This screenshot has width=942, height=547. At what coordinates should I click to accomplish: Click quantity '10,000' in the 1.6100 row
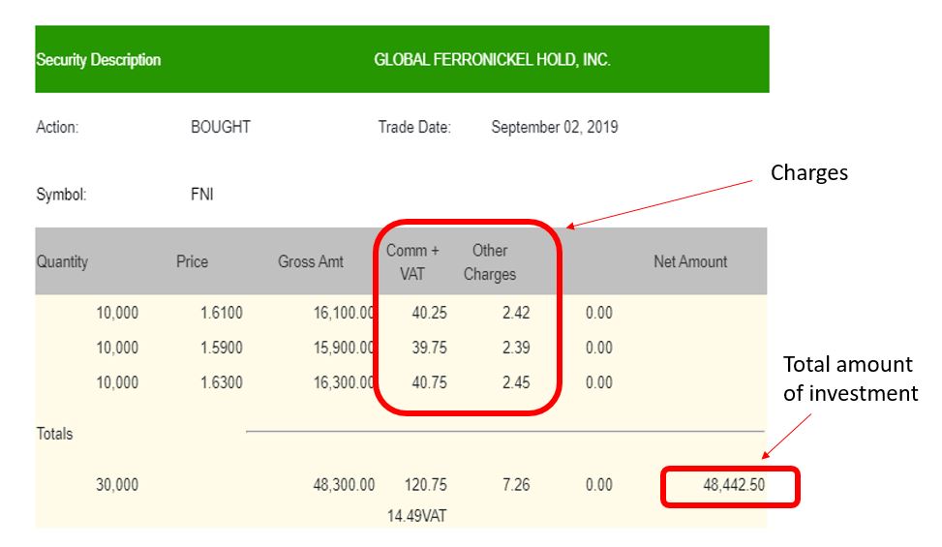click(117, 313)
